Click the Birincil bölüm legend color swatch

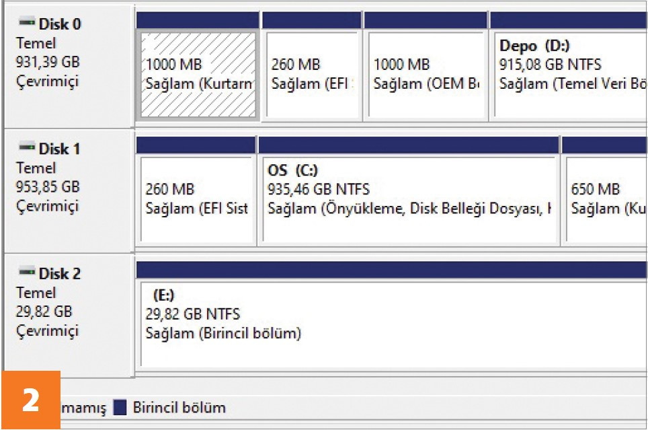pyautogui.click(x=120, y=407)
